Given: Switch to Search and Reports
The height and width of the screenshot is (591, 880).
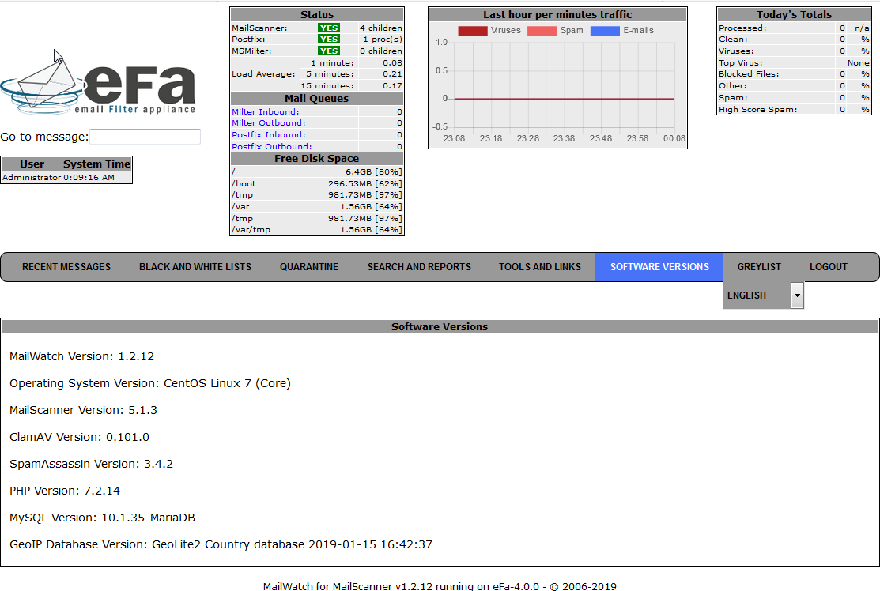Looking at the screenshot, I should coord(419,267).
